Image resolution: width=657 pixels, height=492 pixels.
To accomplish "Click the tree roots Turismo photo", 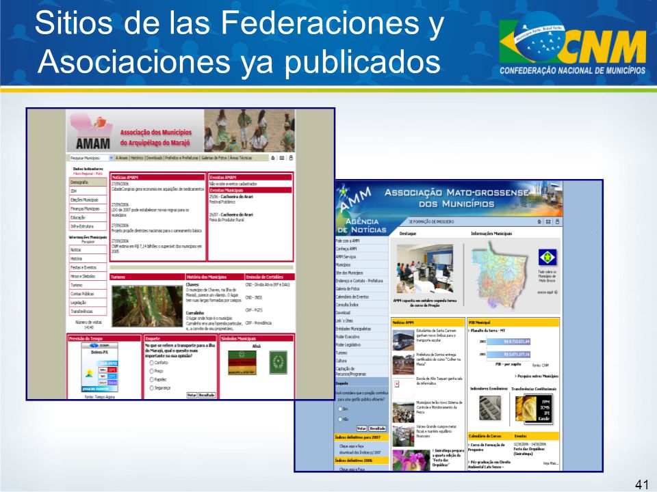I will [147, 306].
